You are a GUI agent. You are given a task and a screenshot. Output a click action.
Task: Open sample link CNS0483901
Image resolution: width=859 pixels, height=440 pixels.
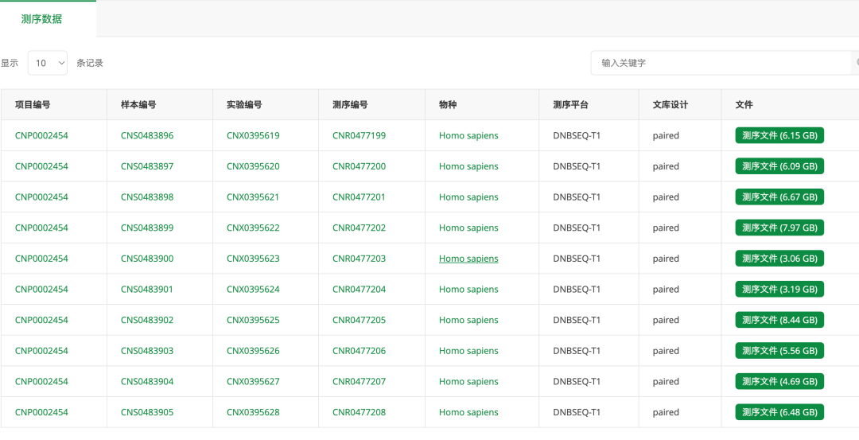pos(147,289)
